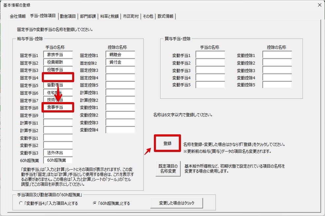This screenshot has width=325, height=216.
Task: Open the 勤怠項目 tab
Action: [68, 16]
